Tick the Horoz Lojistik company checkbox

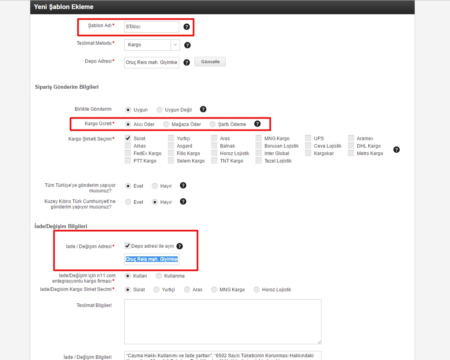tap(214, 153)
